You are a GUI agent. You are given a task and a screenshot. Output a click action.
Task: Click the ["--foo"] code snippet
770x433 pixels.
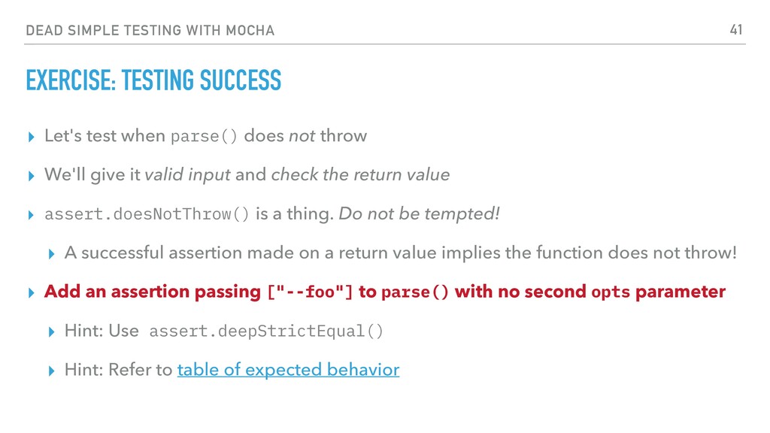click(310, 292)
